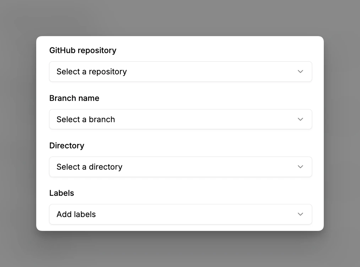Click the chevron in the repository field
The width and height of the screenshot is (360, 267).
coord(300,72)
